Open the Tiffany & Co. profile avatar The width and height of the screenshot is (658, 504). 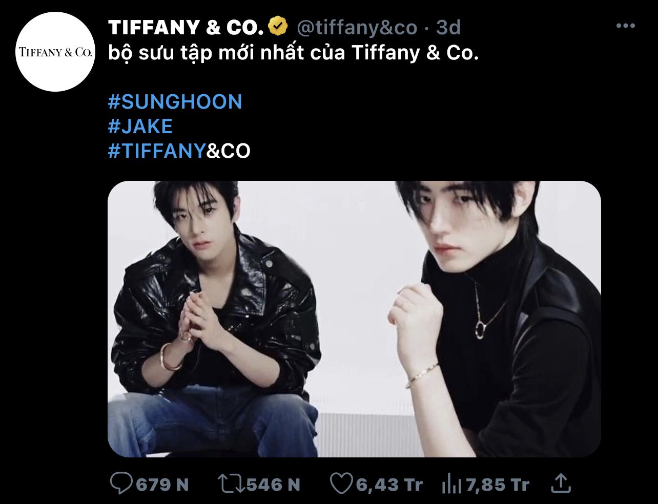click(x=55, y=52)
